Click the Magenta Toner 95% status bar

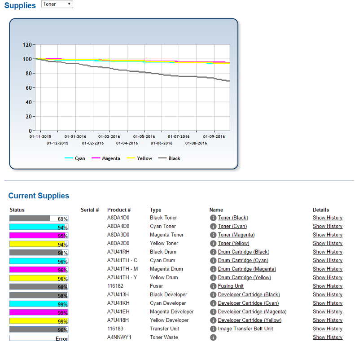39,236
